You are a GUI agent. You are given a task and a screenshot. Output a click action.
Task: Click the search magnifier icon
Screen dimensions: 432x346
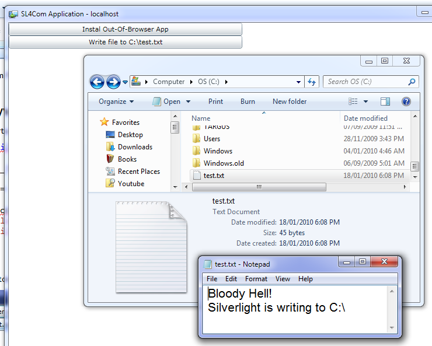pos(412,82)
